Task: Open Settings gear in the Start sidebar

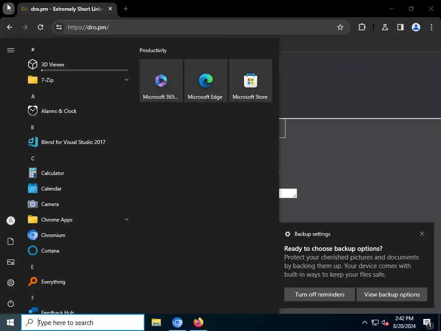Action: (11, 283)
